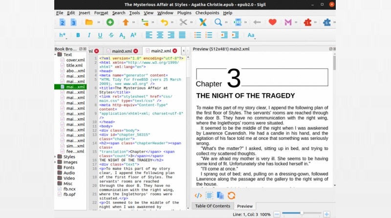Expand toolbar overflow after the folder icon
The image size is (391, 218).
99,22
